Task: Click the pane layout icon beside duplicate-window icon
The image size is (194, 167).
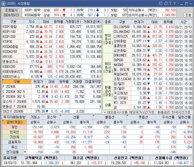Action: click(x=161, y=3)
